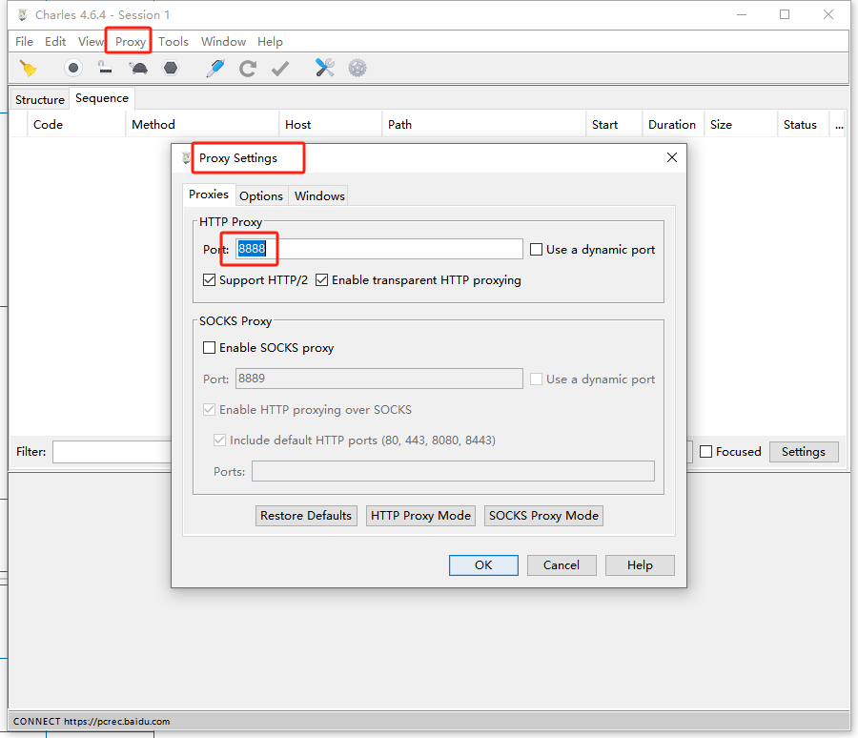Click the SOCKS Ports text field
Image resolution: width=858 pixels, height=738 pixels.
tap(453, 471)
